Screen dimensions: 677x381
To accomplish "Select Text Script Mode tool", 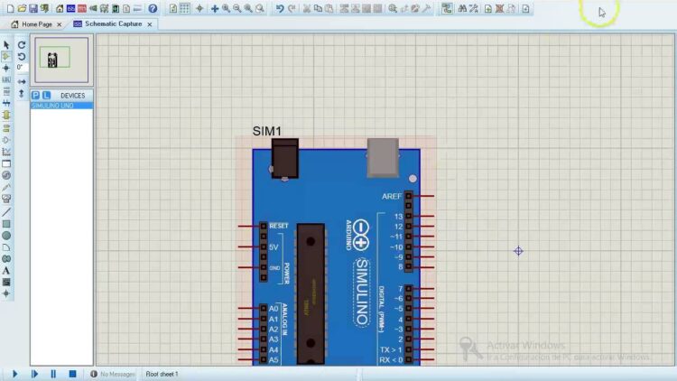I will point(6,91).
